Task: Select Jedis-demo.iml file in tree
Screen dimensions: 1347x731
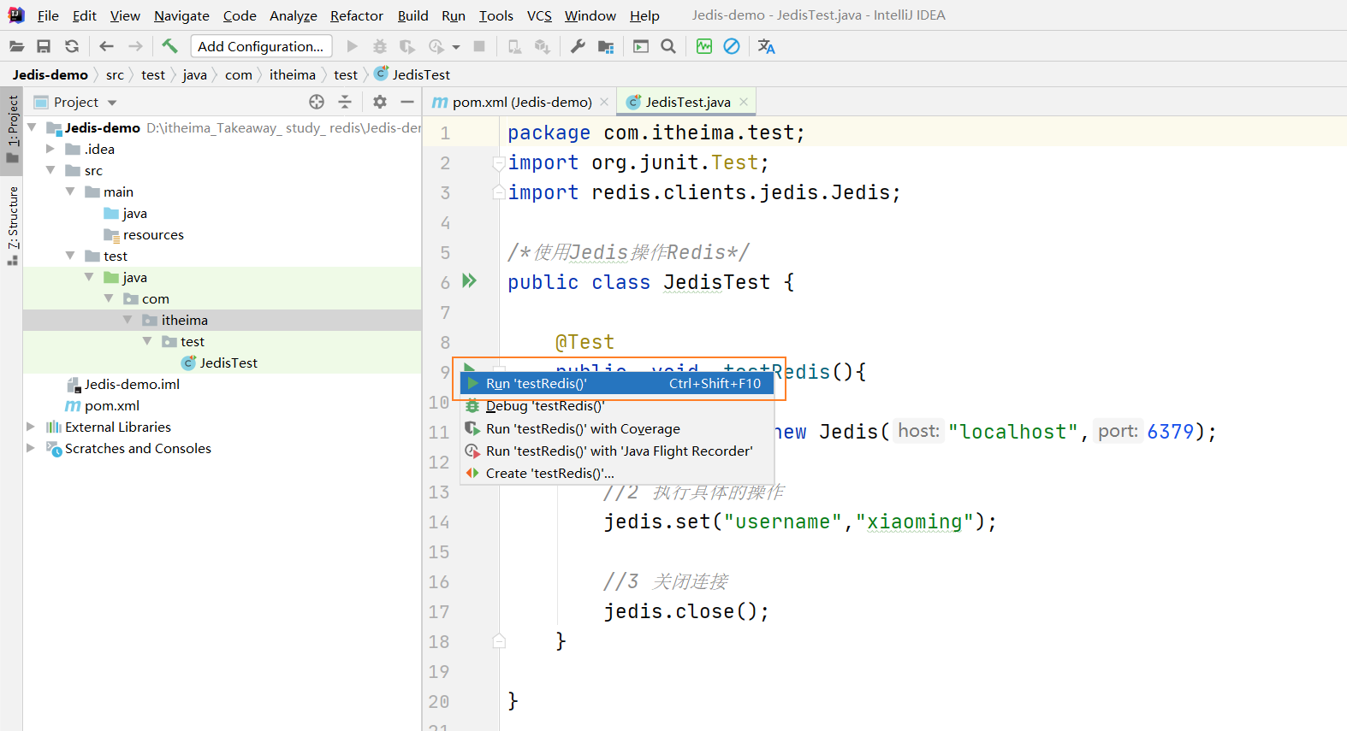Action: click(132, 384)
